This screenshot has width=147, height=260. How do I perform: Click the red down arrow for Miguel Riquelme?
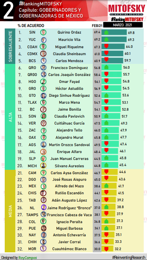pyautogui.click(x=106, y=46)
